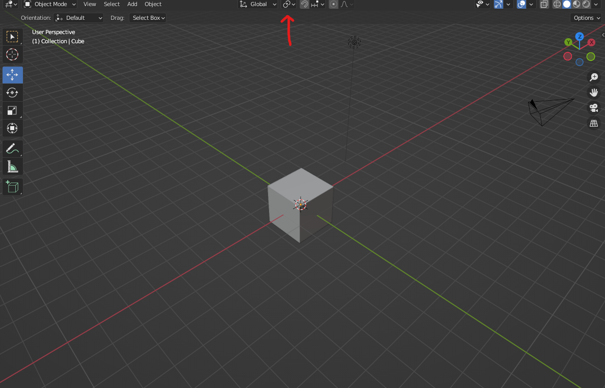Toggle the Snap magnet button
The height and width of the screenshot is (388, 605).
click(305, 4)
